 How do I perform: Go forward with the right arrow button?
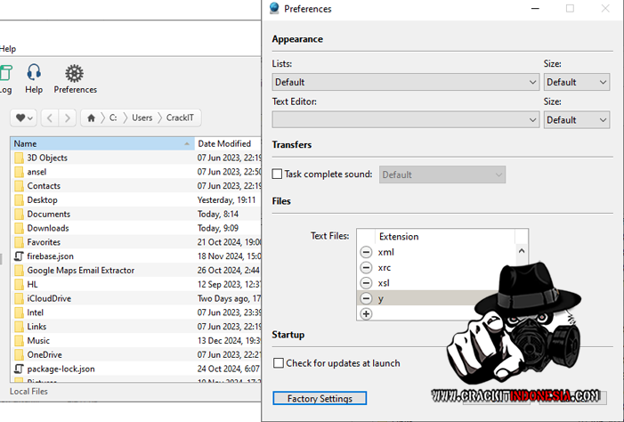(67, 118)
